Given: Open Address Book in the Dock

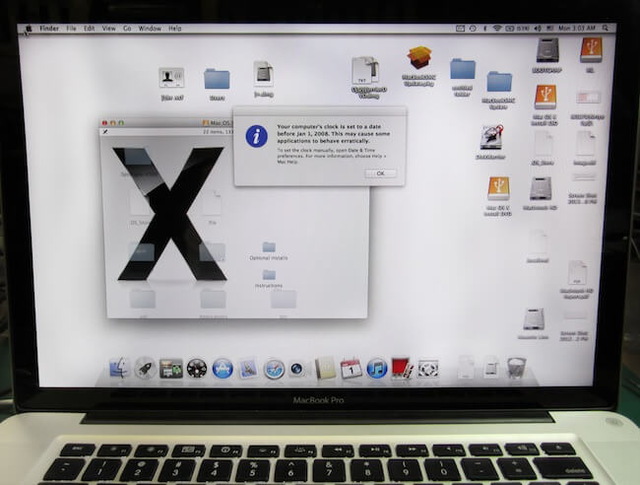Looking at the screenshot, I should coord(325,368).
